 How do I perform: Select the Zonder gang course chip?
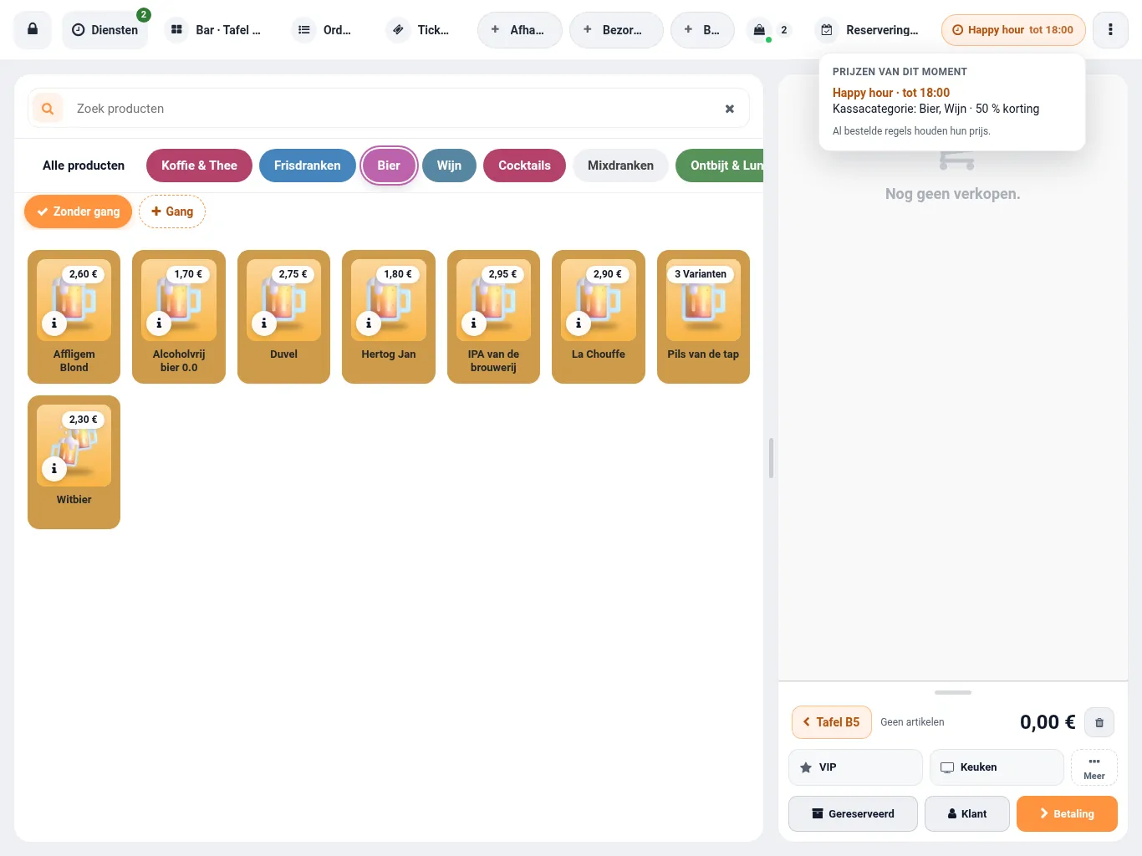point(78,211)
